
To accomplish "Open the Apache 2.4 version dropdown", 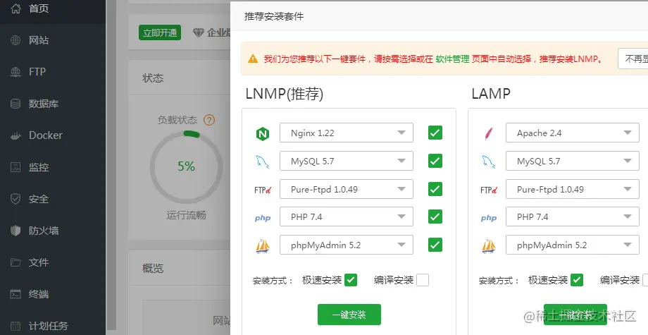I will click(x=573, y=133).
